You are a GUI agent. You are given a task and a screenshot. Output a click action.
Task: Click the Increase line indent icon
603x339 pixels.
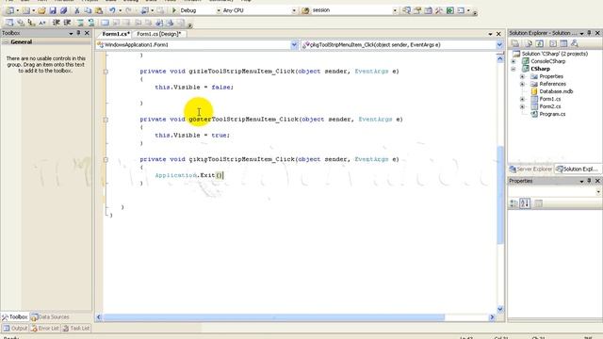[67, 23]
